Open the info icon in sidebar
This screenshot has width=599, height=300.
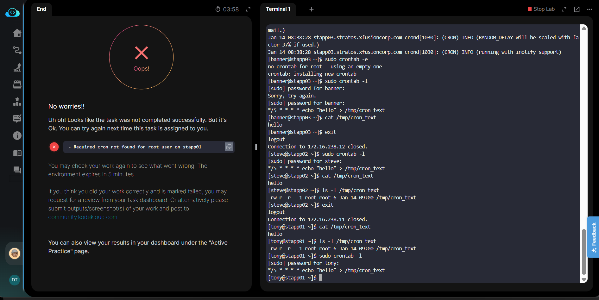click(17, 136)
